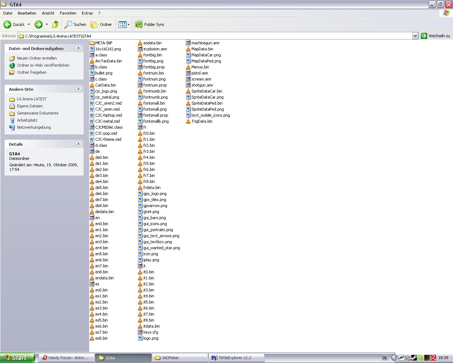Click the green forward arrow icon

39,24
